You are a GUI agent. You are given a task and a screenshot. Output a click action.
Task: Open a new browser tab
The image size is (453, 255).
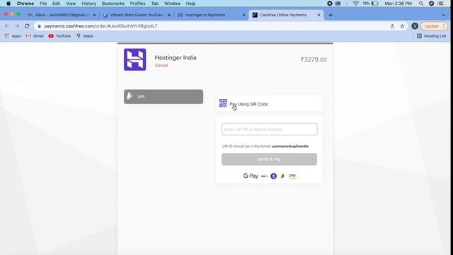(x=331, y=15)
